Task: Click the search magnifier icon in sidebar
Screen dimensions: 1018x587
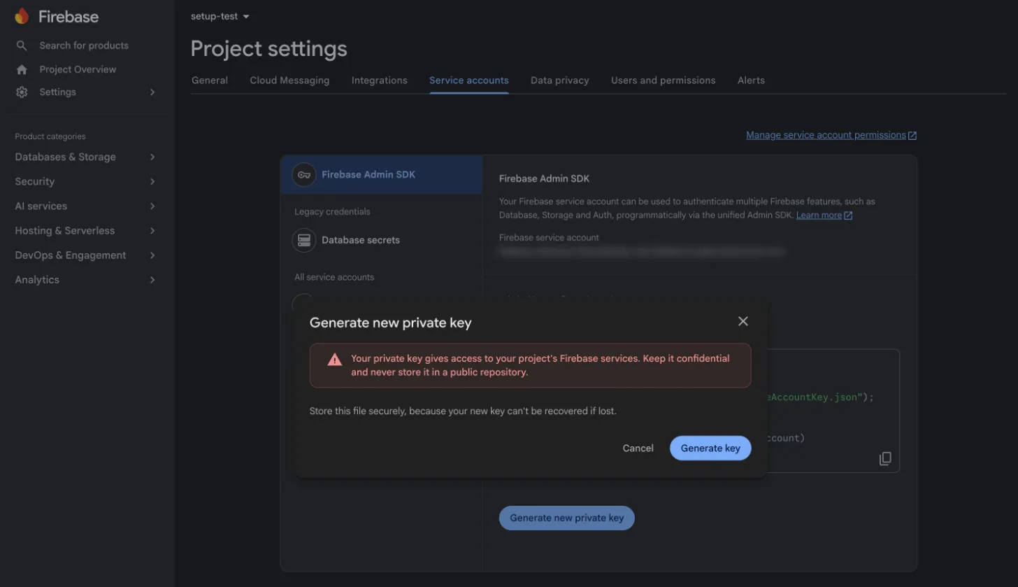Action: coord(22,45)
